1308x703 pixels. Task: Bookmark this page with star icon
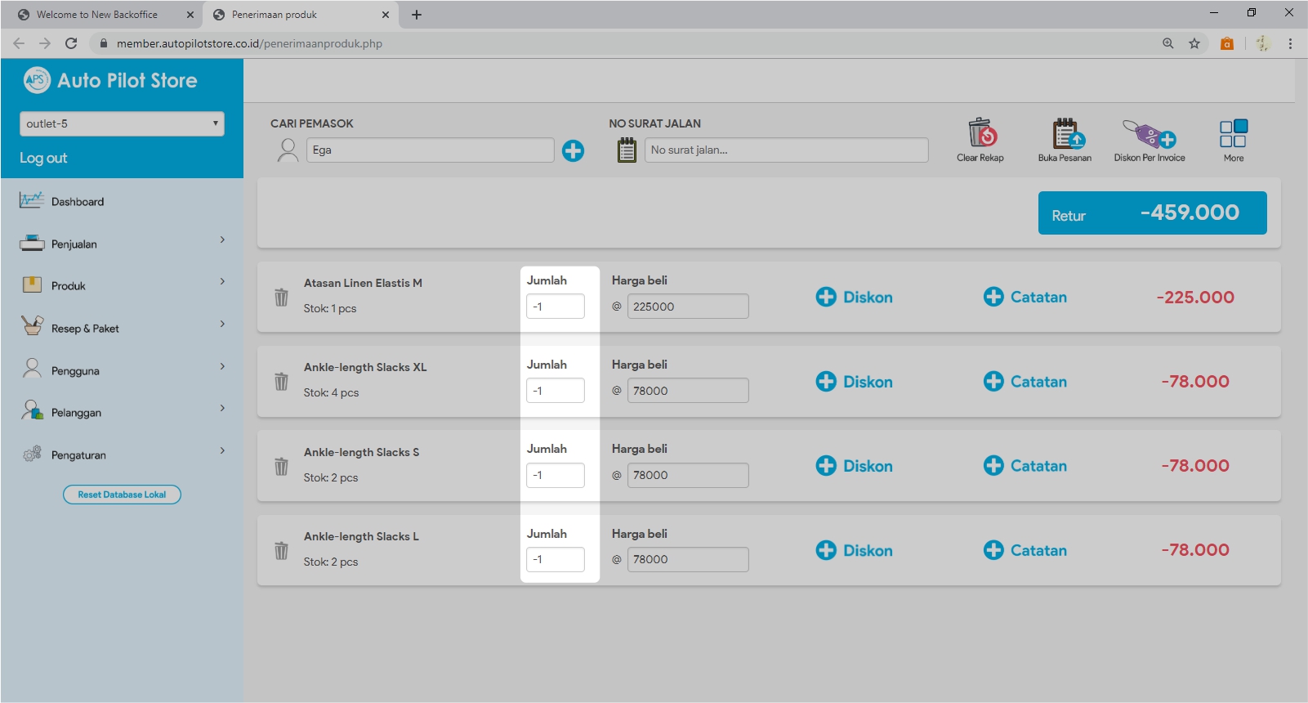[x=1194, y=43]
